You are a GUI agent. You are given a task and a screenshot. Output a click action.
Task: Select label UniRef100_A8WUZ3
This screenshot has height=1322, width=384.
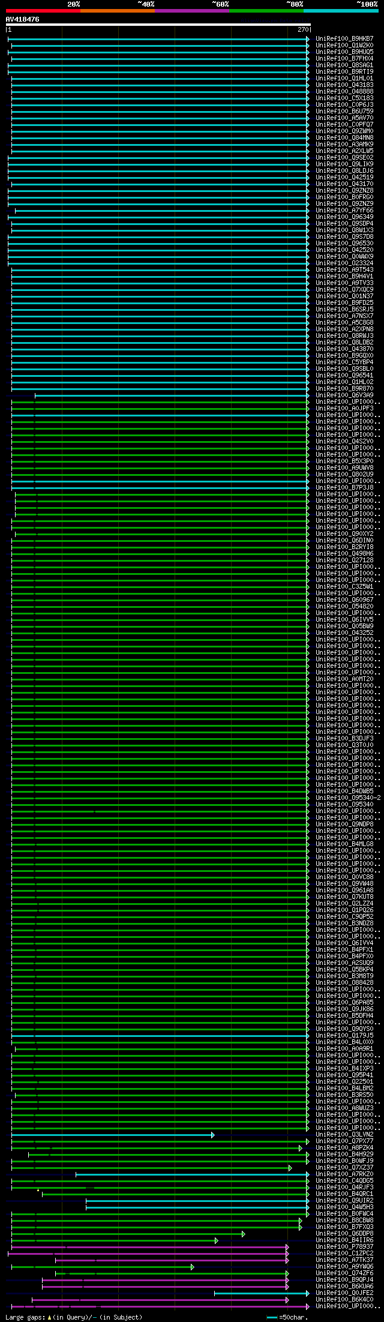point(344,1108)
